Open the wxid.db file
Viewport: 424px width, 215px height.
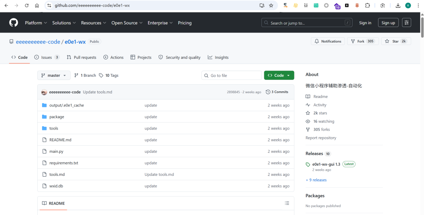tap(56, 186)
